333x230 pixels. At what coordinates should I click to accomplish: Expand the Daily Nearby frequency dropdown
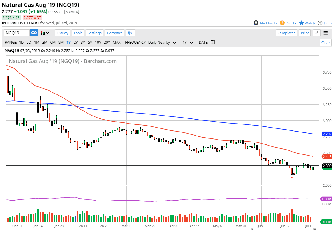click(163, 43)
